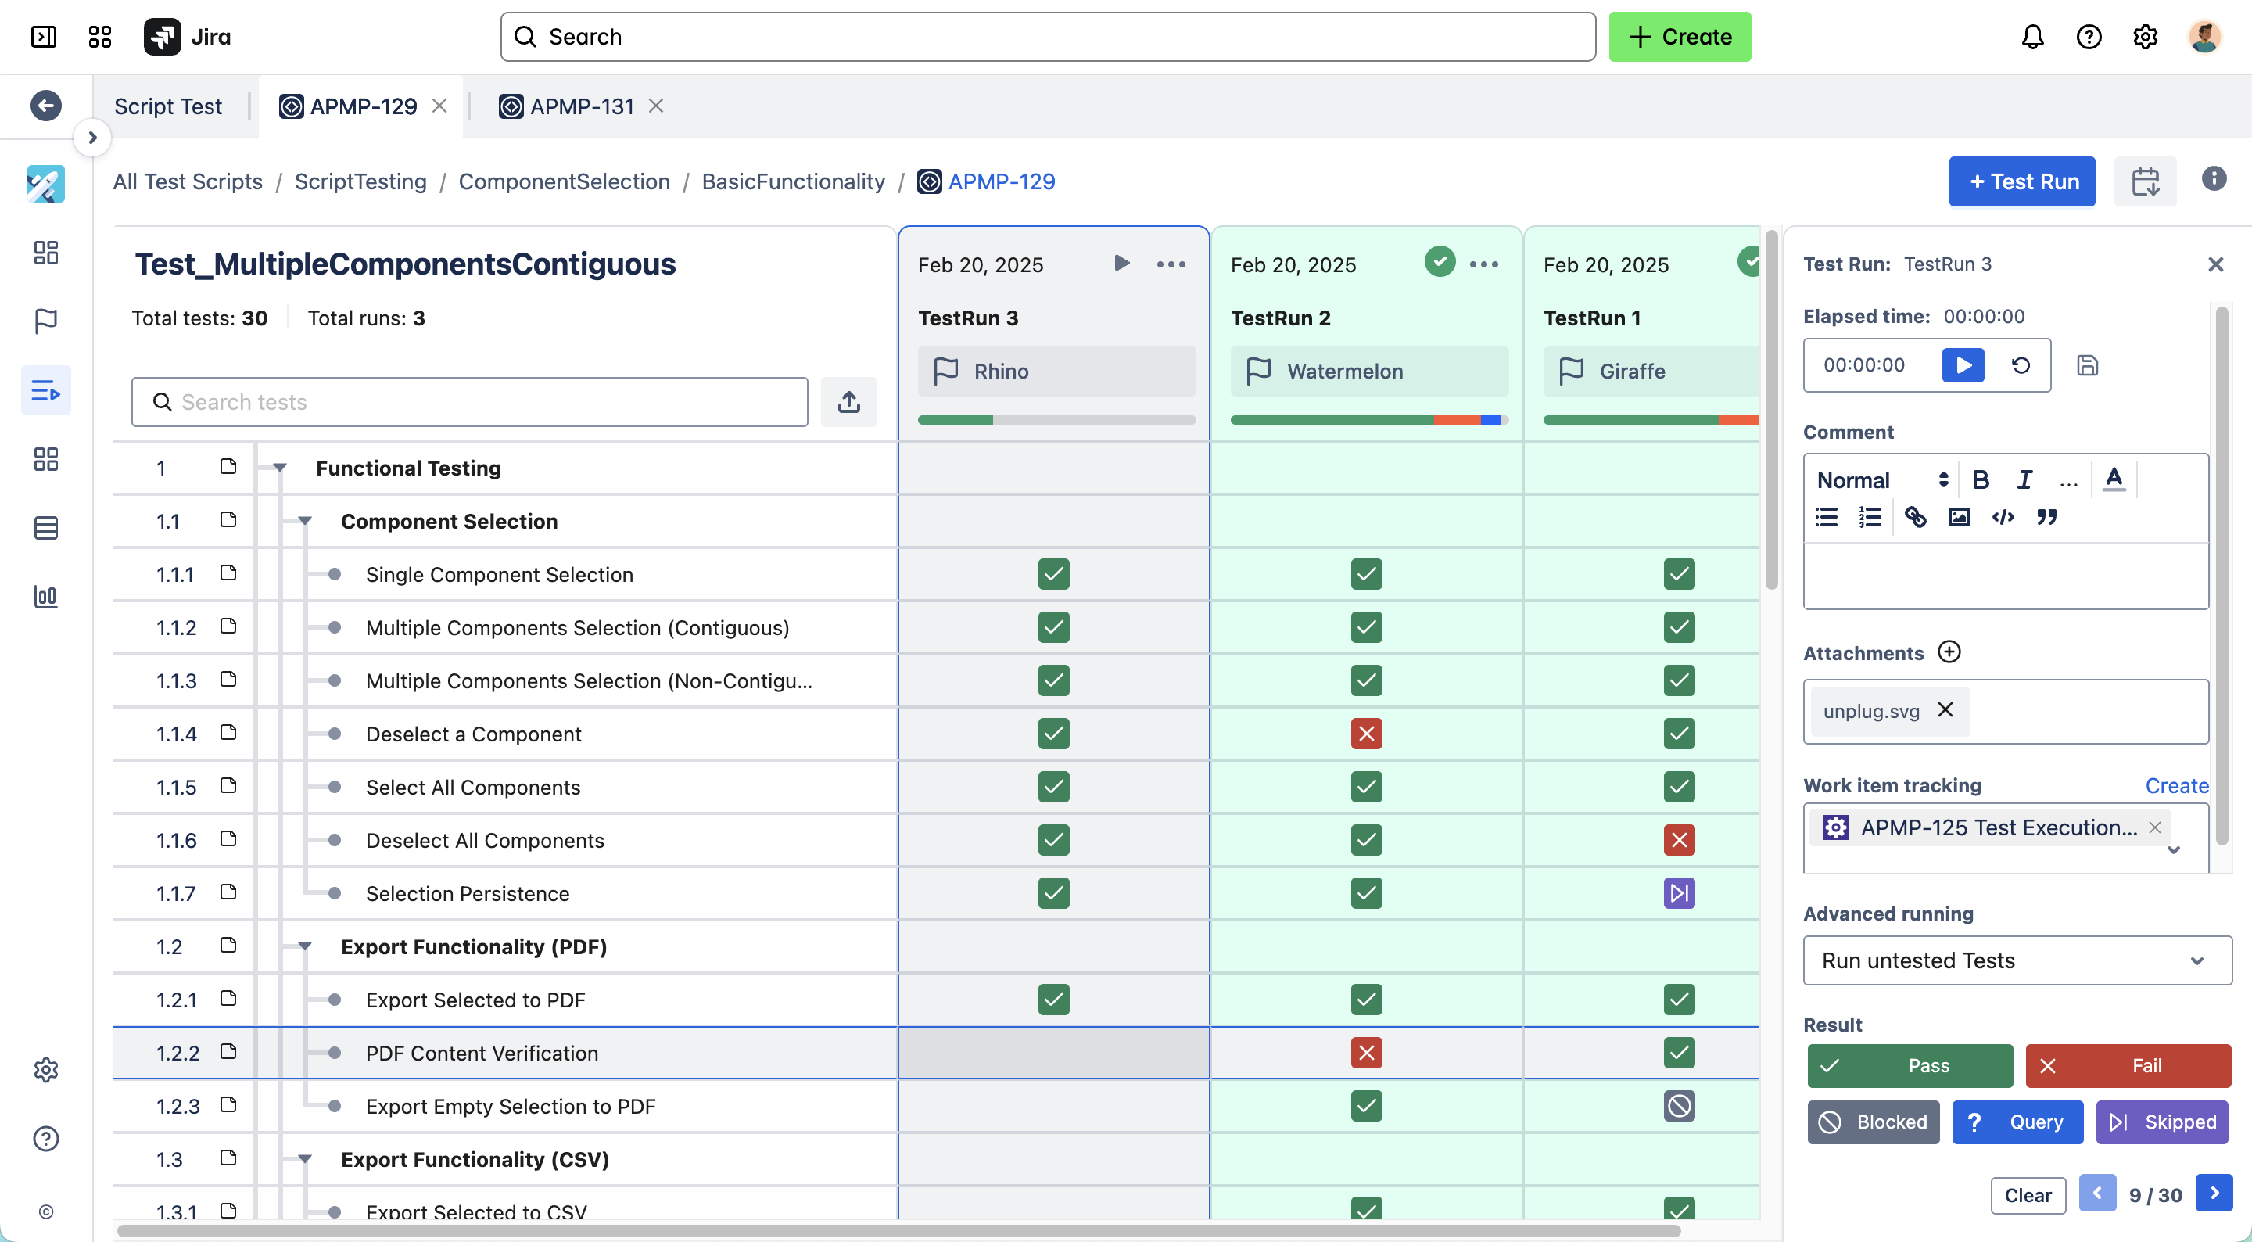This screenshot has width=2252, height=1242.
Task: Open the reports chart icon in left sidebar
Action: point(45,598)
